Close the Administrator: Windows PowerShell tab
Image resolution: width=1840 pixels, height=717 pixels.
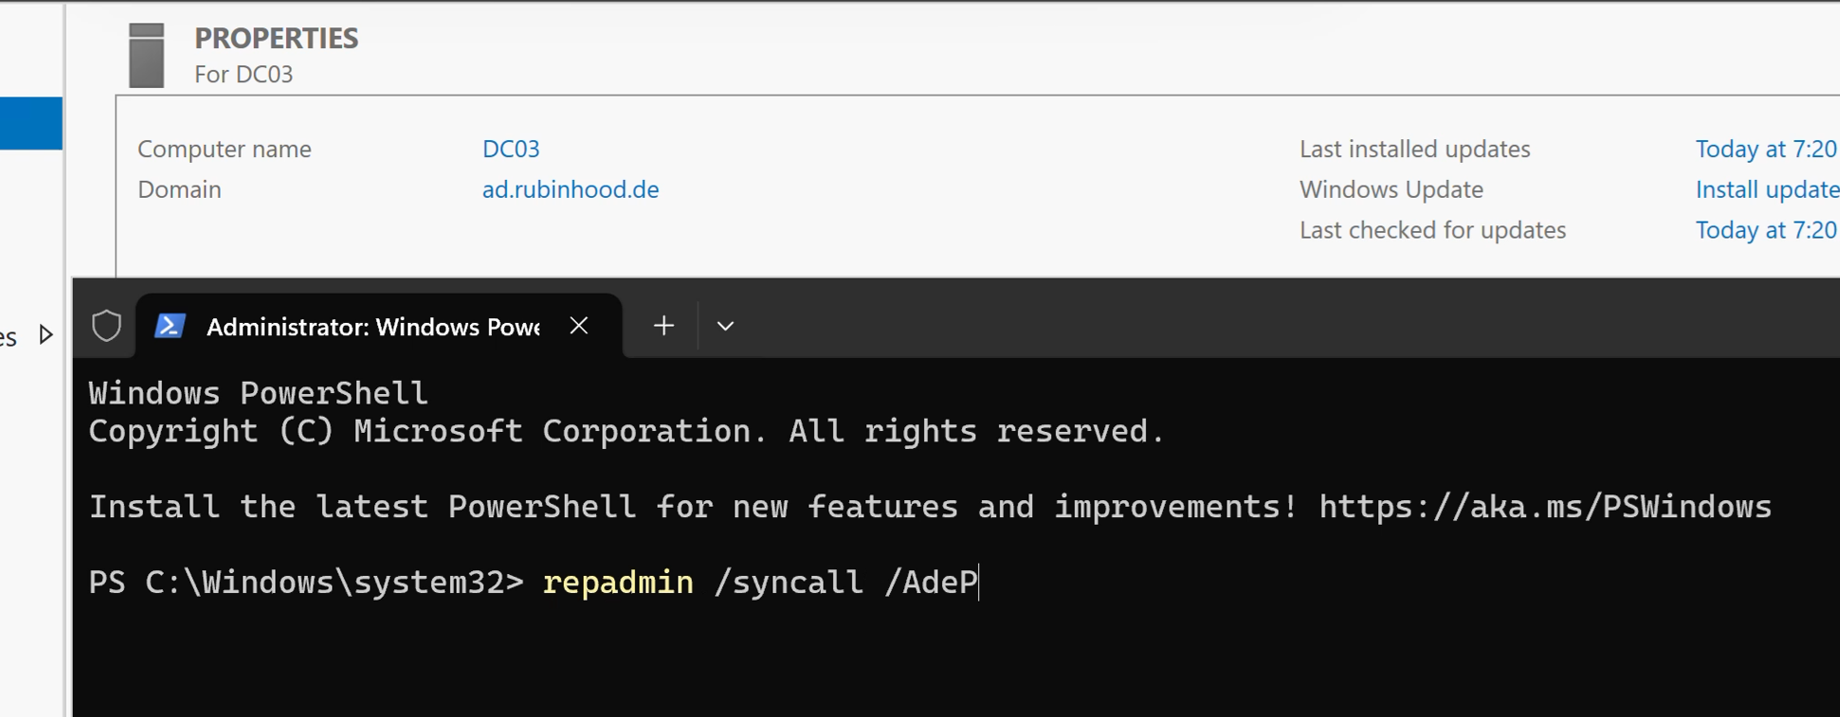579,326
